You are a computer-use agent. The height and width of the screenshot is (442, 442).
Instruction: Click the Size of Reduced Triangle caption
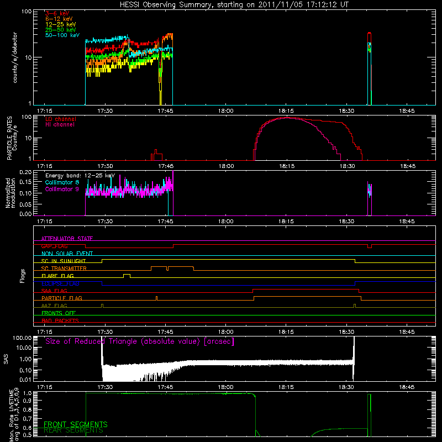[140, 341]
